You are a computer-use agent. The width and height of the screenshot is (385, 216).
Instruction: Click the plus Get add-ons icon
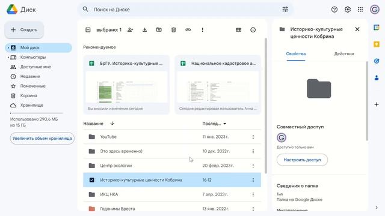[377, 104]
